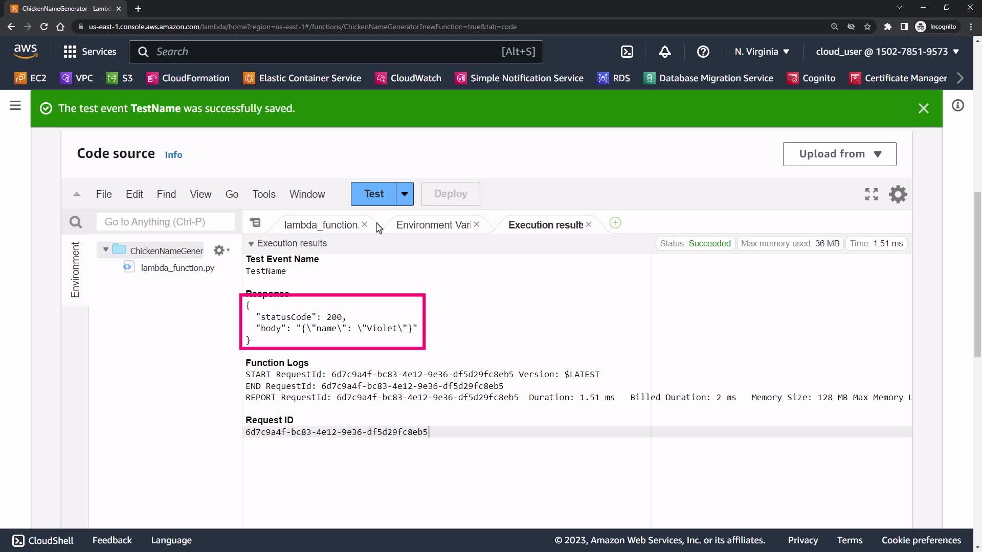
Task: Toggle editor fullscreen mode icon
Action: tap(871, 194)
